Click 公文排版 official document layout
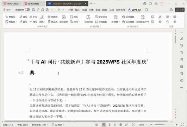This screenshot has width=187, height=127. pyautogui.click(x=128, y=22)
